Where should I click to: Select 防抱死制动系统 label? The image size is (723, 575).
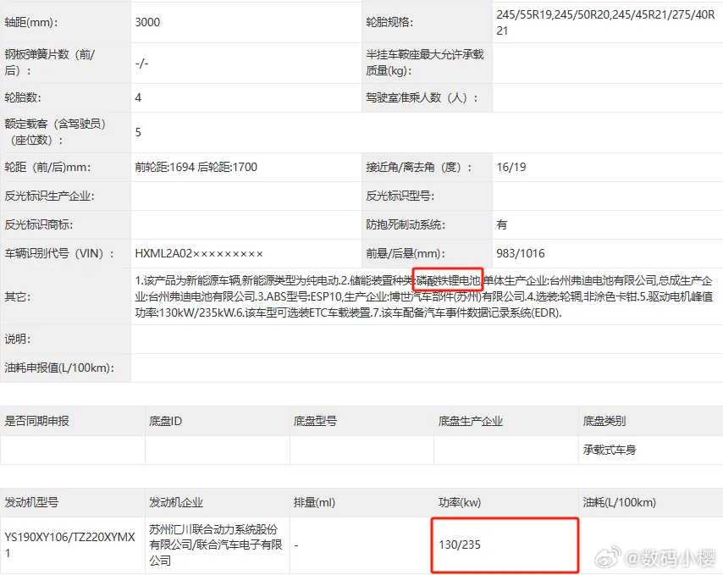(x=406, y=224)
